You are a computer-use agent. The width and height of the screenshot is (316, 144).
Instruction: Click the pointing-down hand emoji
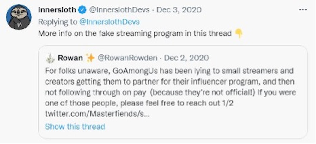point(239,34)
